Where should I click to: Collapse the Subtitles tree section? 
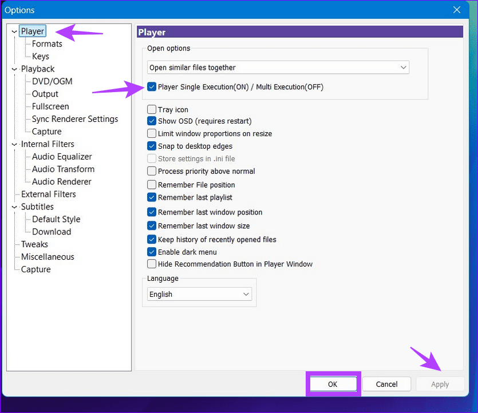[14, 206]
